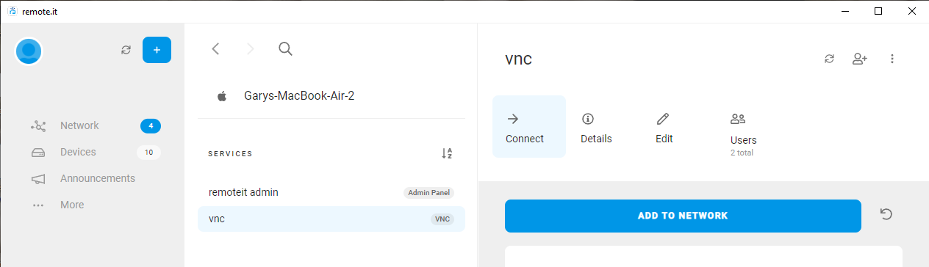
Task: Go forward with the right chevron
Action: click(x=251, y=49)
